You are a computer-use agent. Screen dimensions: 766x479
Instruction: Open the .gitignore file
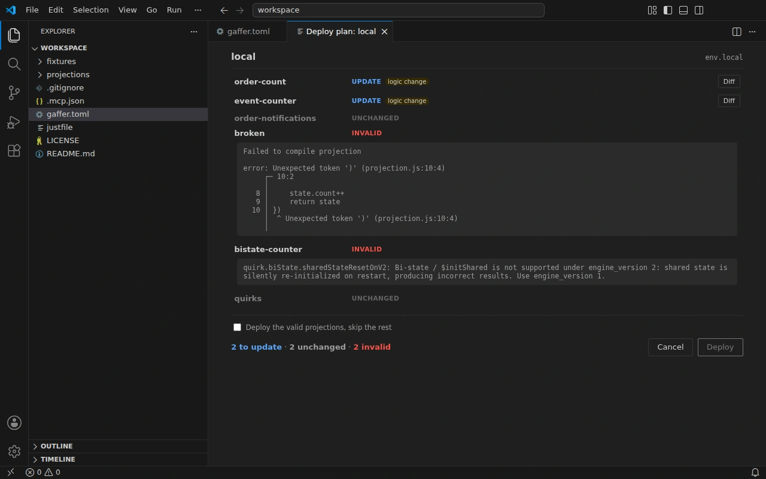coord(118,87)
